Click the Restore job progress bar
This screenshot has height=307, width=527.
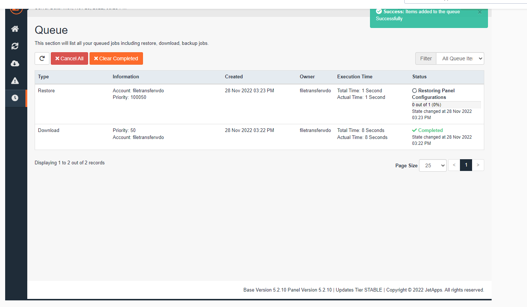[446, 105]
